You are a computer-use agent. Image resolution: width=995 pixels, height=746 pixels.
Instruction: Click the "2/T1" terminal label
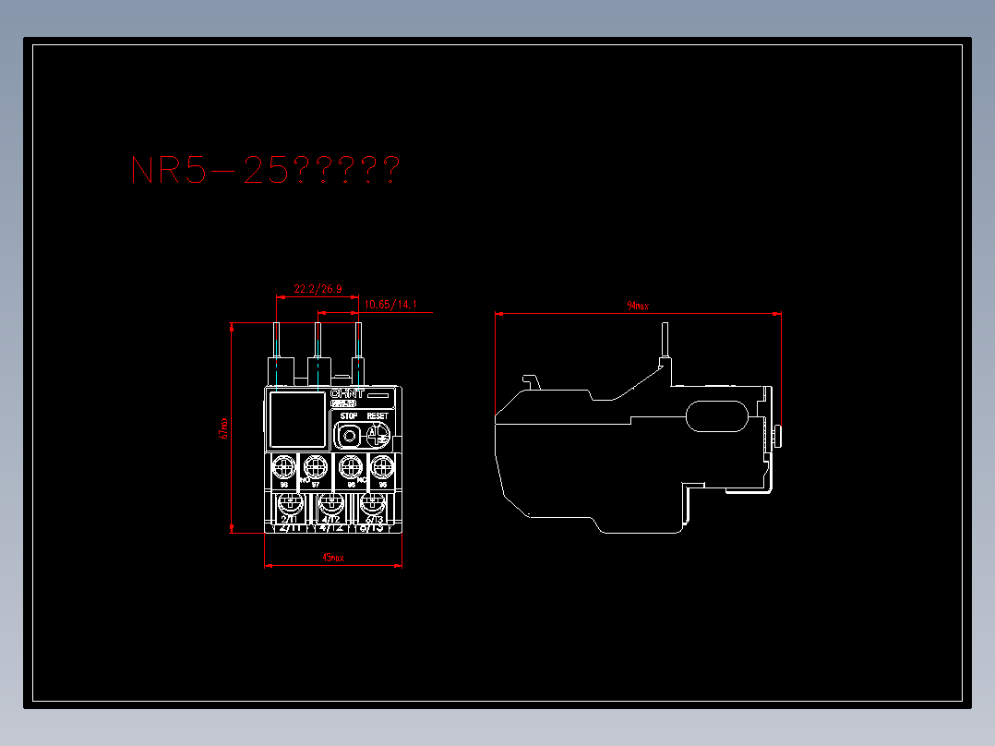click(x=289, y=520)
